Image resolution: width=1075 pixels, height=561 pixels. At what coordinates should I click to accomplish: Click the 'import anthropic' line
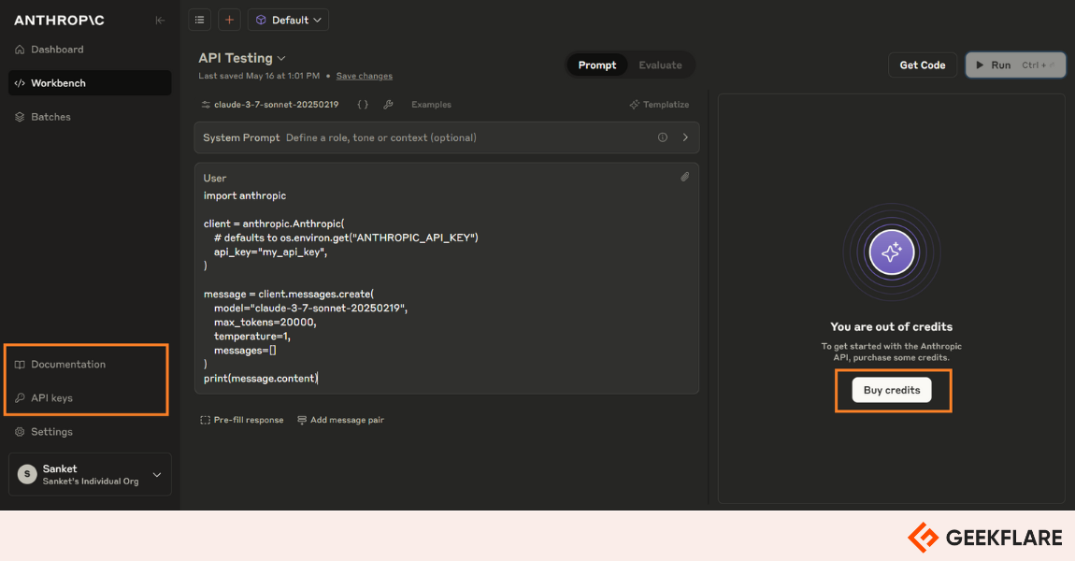pyautogui.click(x=245, y=195)
